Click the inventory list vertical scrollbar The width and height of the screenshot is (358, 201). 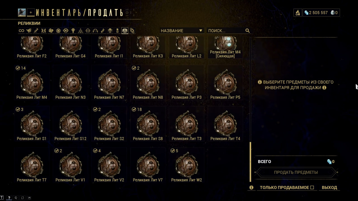tap(250, 162)
